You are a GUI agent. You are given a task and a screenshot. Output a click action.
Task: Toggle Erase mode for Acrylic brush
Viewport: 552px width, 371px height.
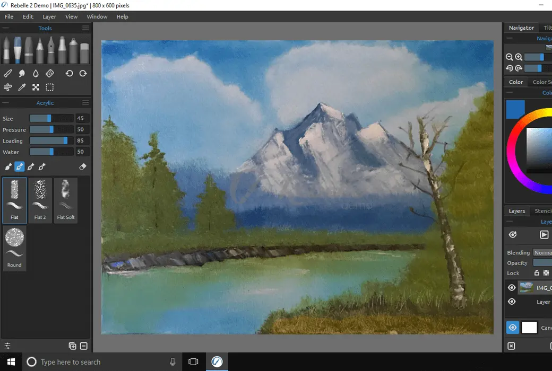[x=83, y=167]
